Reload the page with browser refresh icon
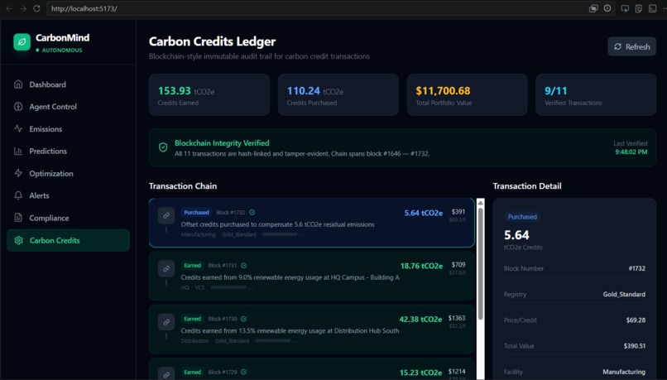 click(x=36, y=8)
